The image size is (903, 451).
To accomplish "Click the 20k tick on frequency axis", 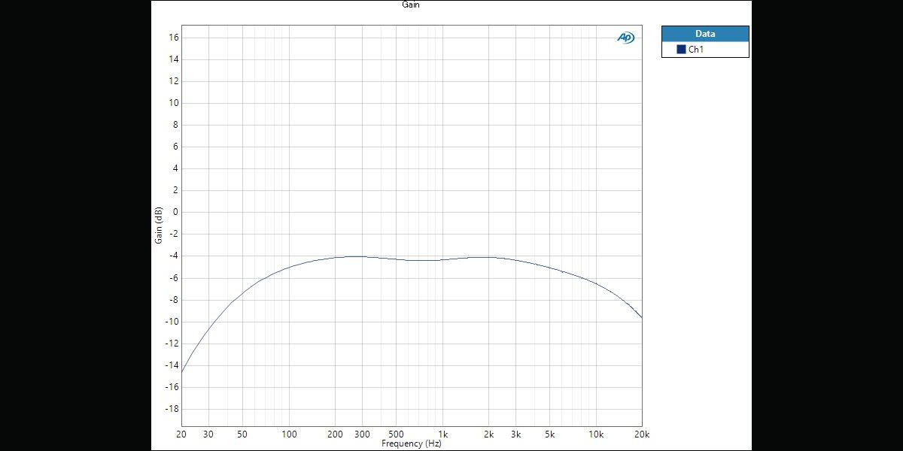I will [x=641, y=434].
